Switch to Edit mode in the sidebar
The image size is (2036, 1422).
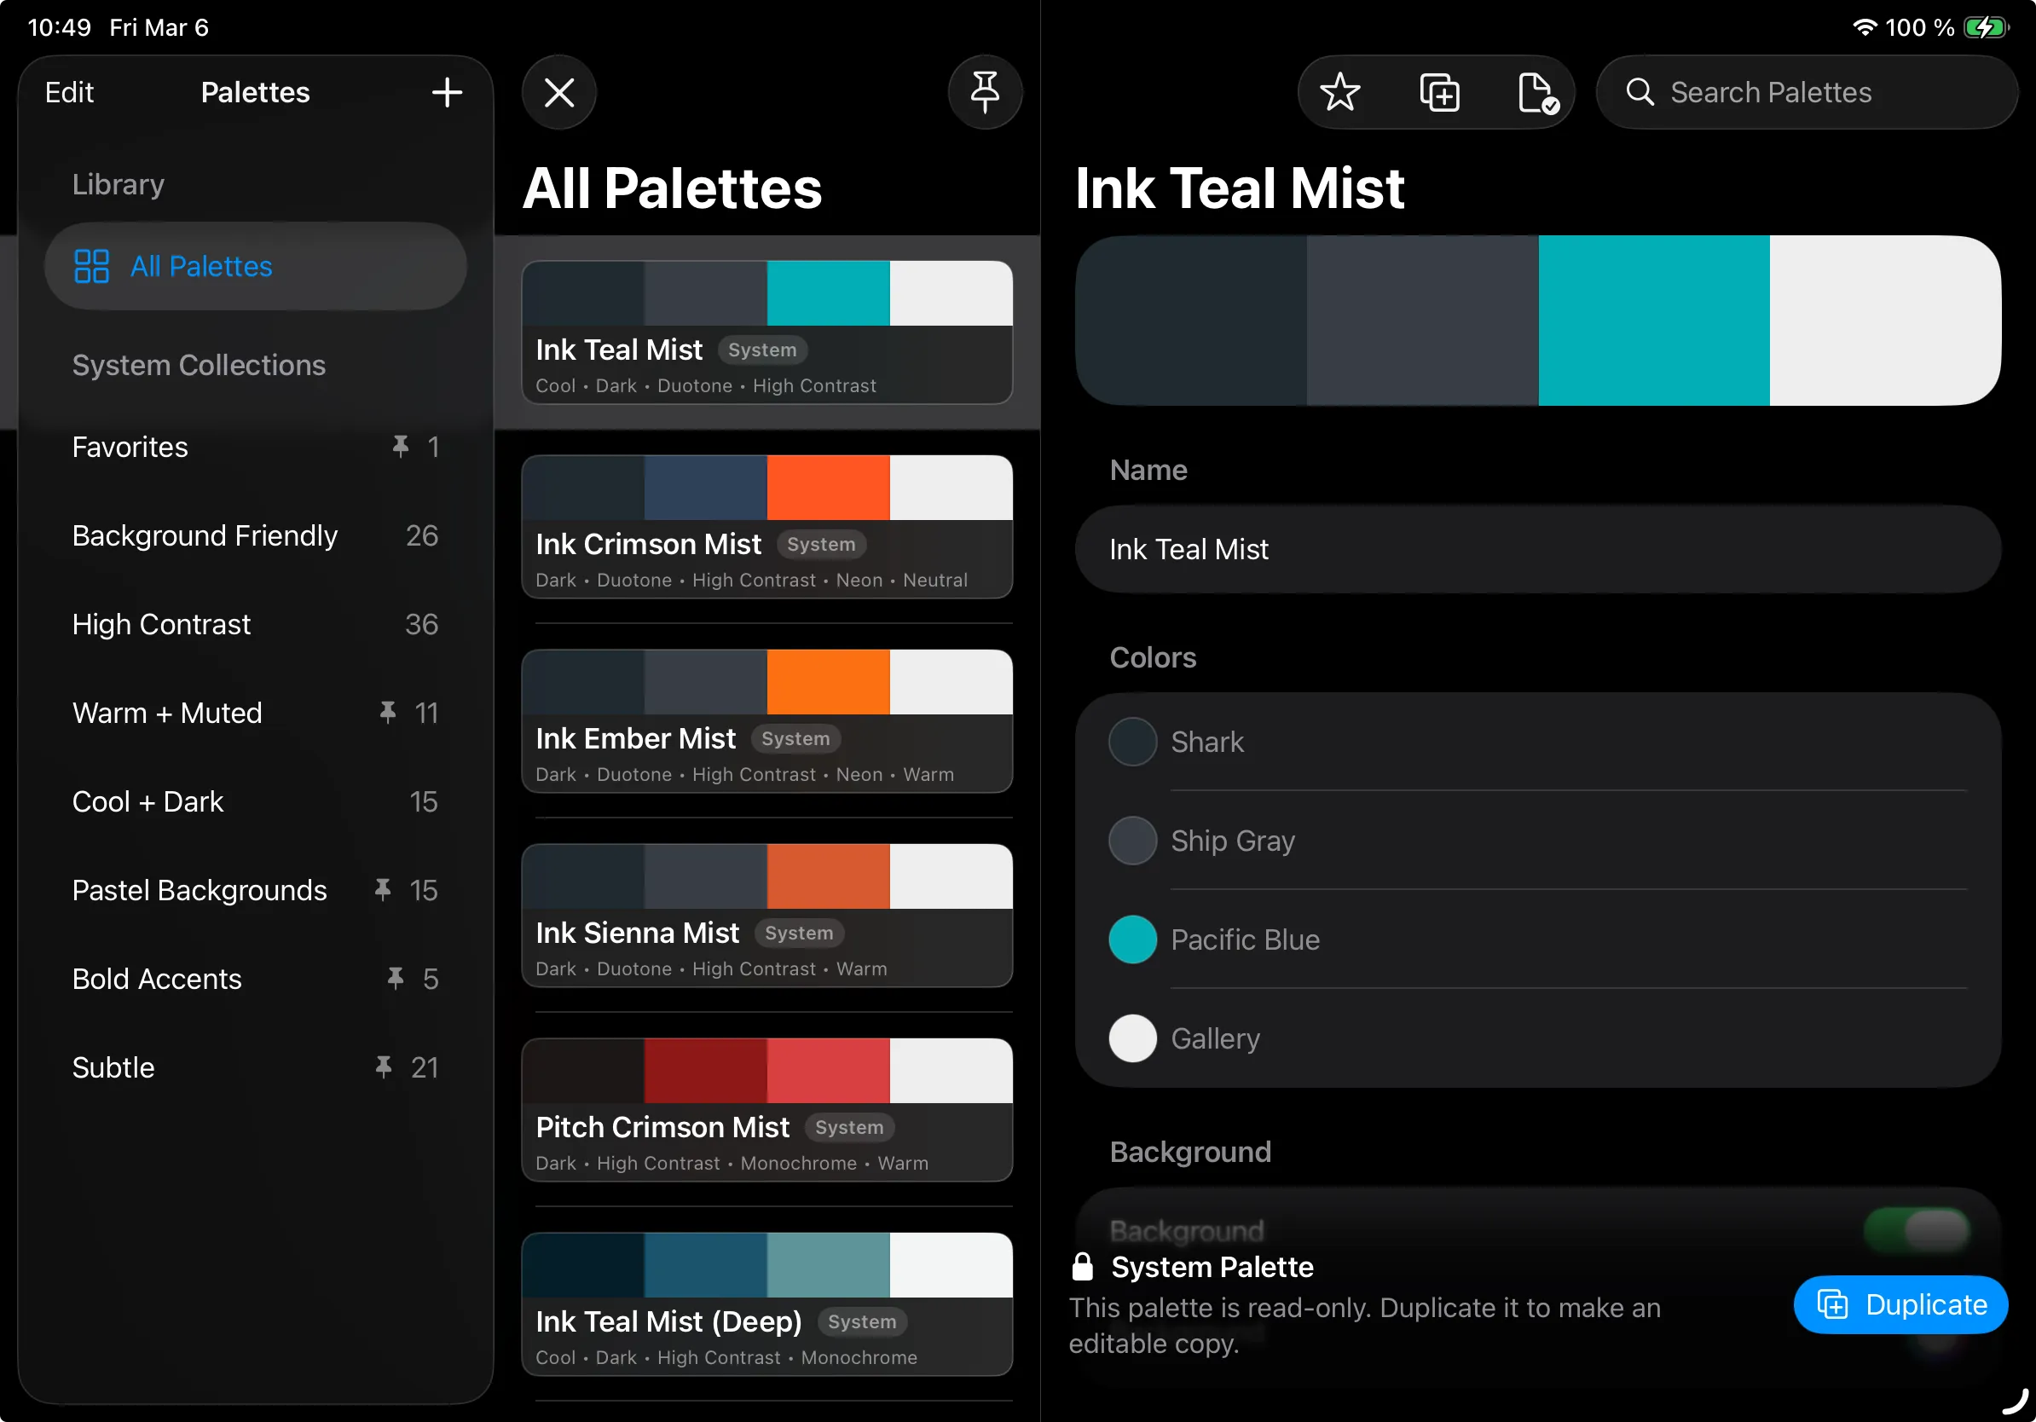click(68, 91)
